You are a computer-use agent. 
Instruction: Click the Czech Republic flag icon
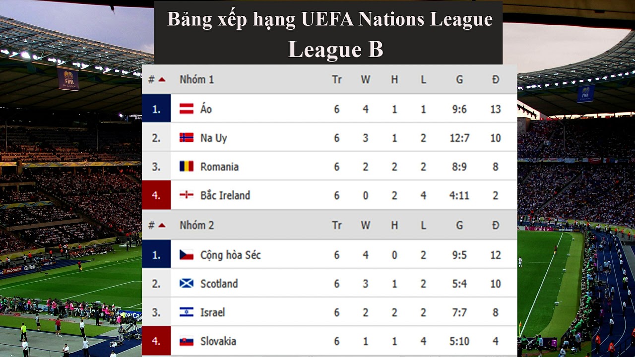tap(187, 255)
